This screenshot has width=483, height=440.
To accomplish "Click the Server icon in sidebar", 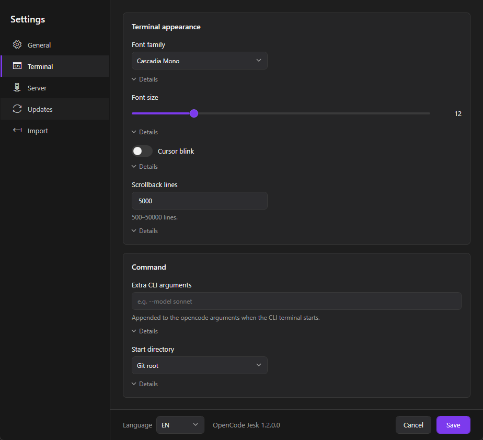I will coord(17,87).
